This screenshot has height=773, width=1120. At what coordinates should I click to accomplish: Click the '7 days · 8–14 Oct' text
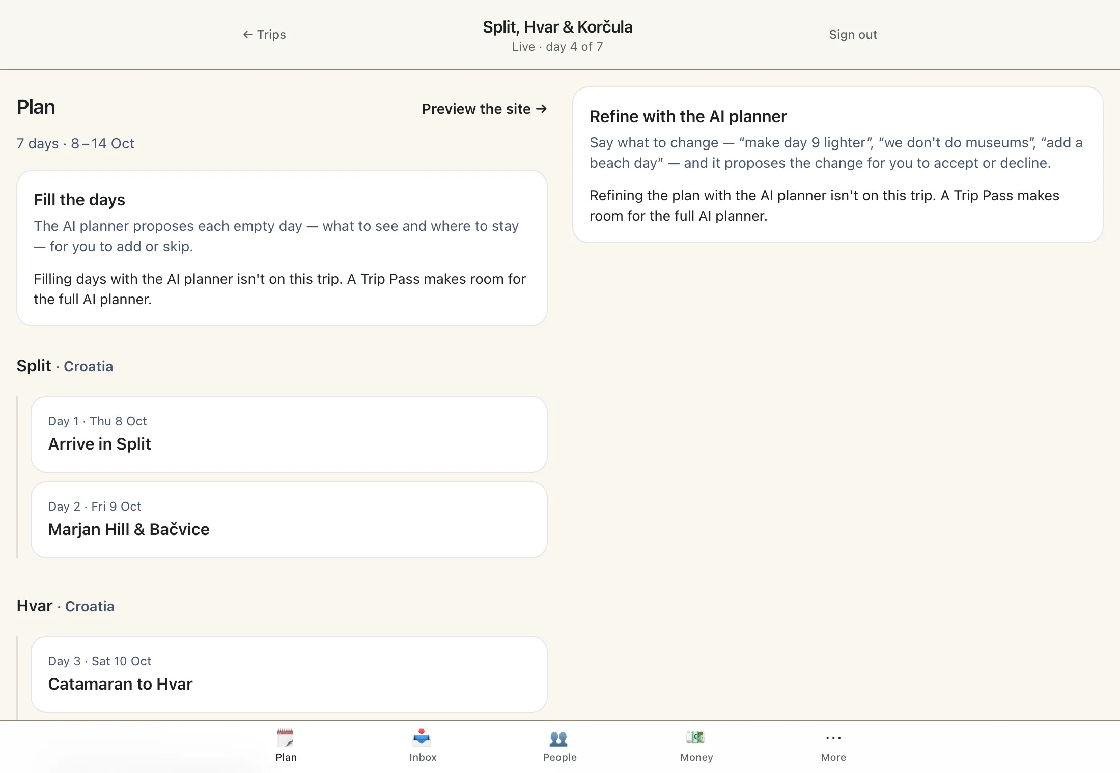[75, 144]
